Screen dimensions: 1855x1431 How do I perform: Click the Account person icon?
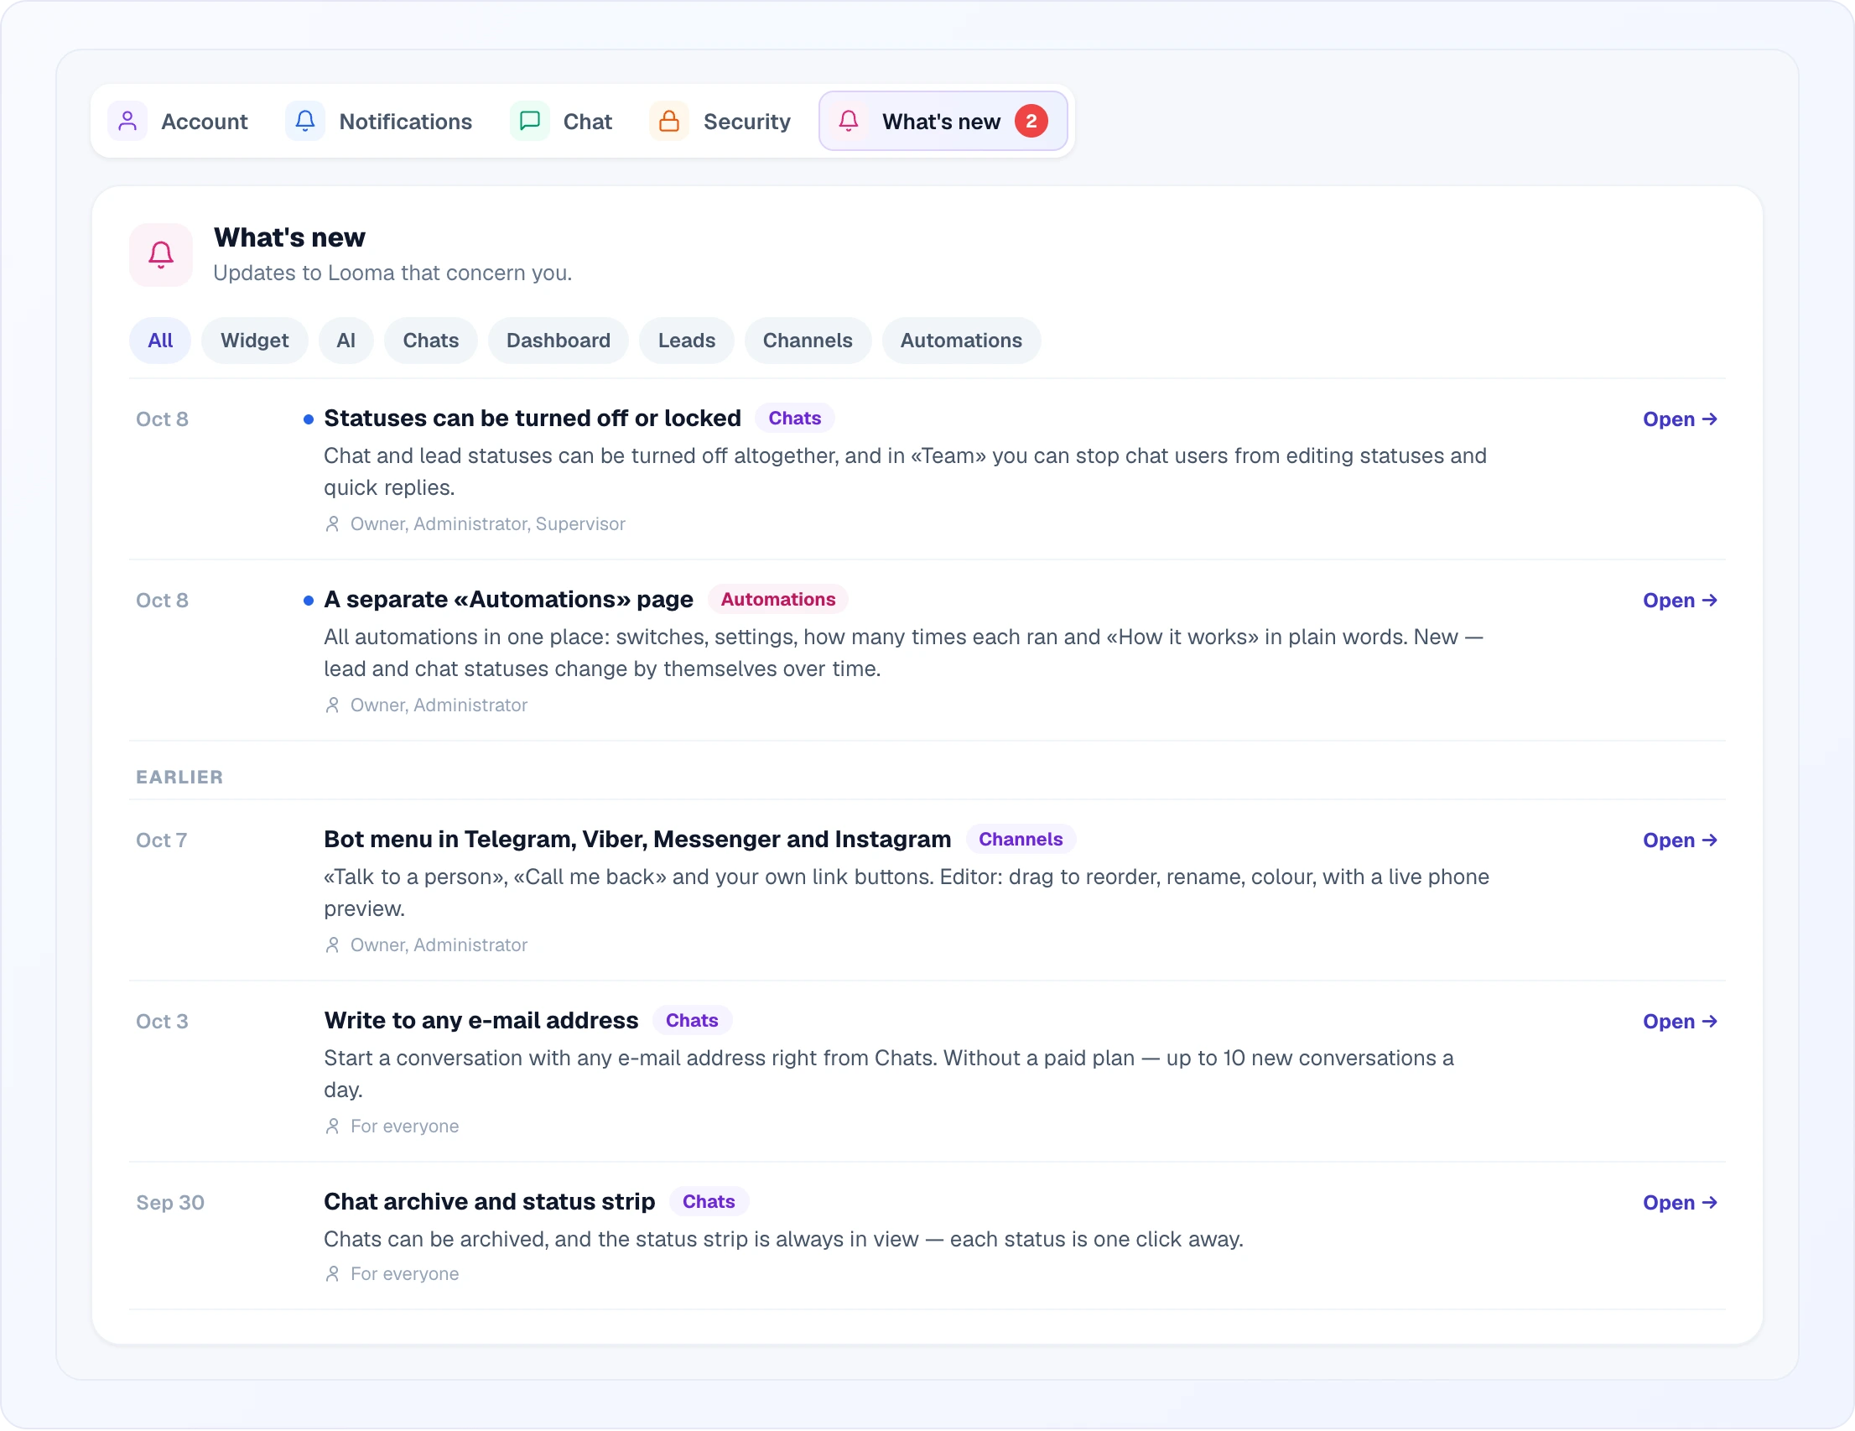[127, 122]
